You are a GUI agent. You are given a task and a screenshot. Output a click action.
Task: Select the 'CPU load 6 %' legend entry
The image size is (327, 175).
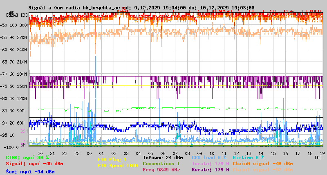pyautogui.click(x=208, y=157)
